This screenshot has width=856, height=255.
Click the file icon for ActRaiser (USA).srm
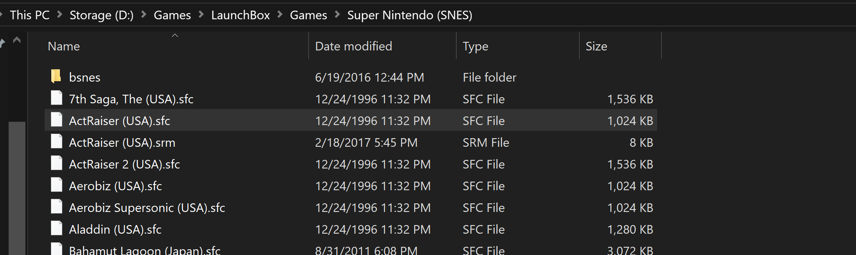tap(56, 142)
